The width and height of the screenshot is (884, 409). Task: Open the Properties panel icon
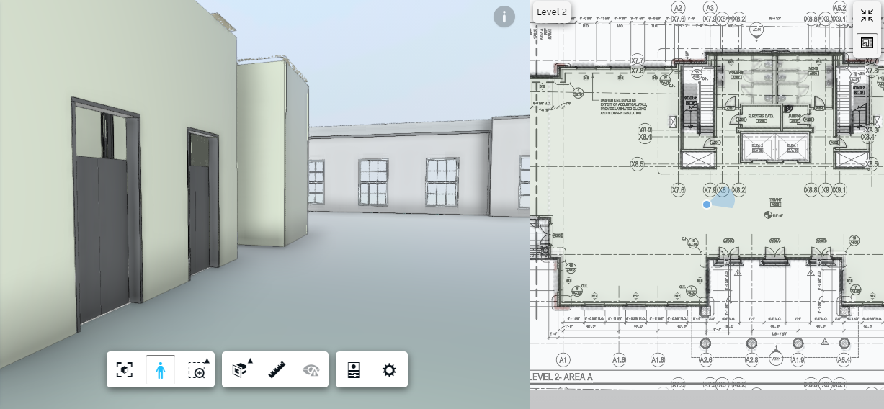pyautogui.click(x=354, y=370)
